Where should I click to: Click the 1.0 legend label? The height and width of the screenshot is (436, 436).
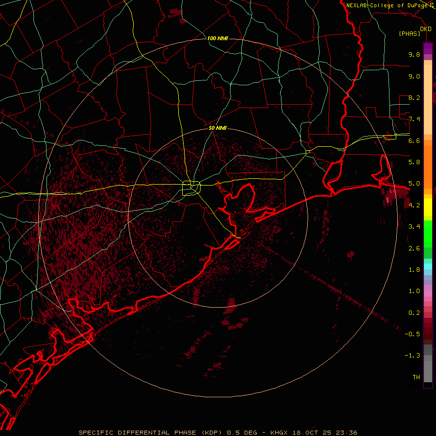(x=414, y=291)
